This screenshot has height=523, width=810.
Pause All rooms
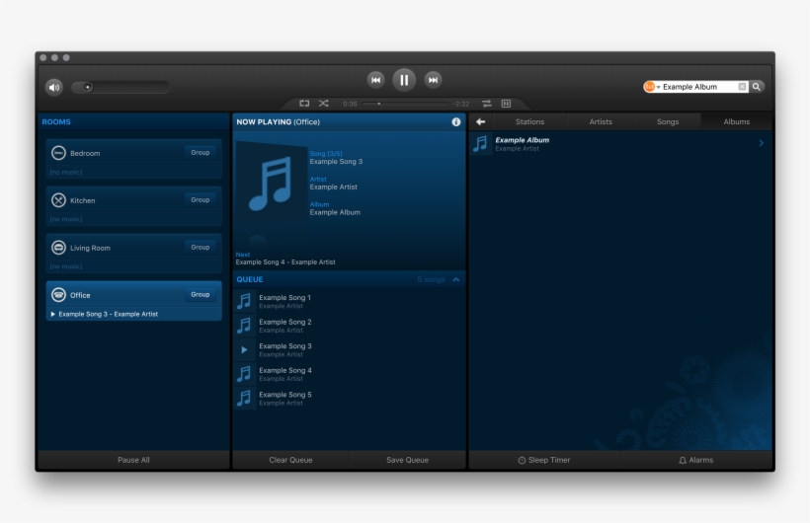coord(133,460)
